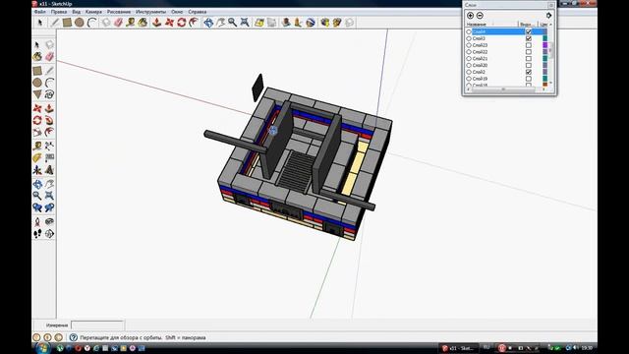
Task: Select the Polygon tool in the left palette
Action: click(37, 94)
